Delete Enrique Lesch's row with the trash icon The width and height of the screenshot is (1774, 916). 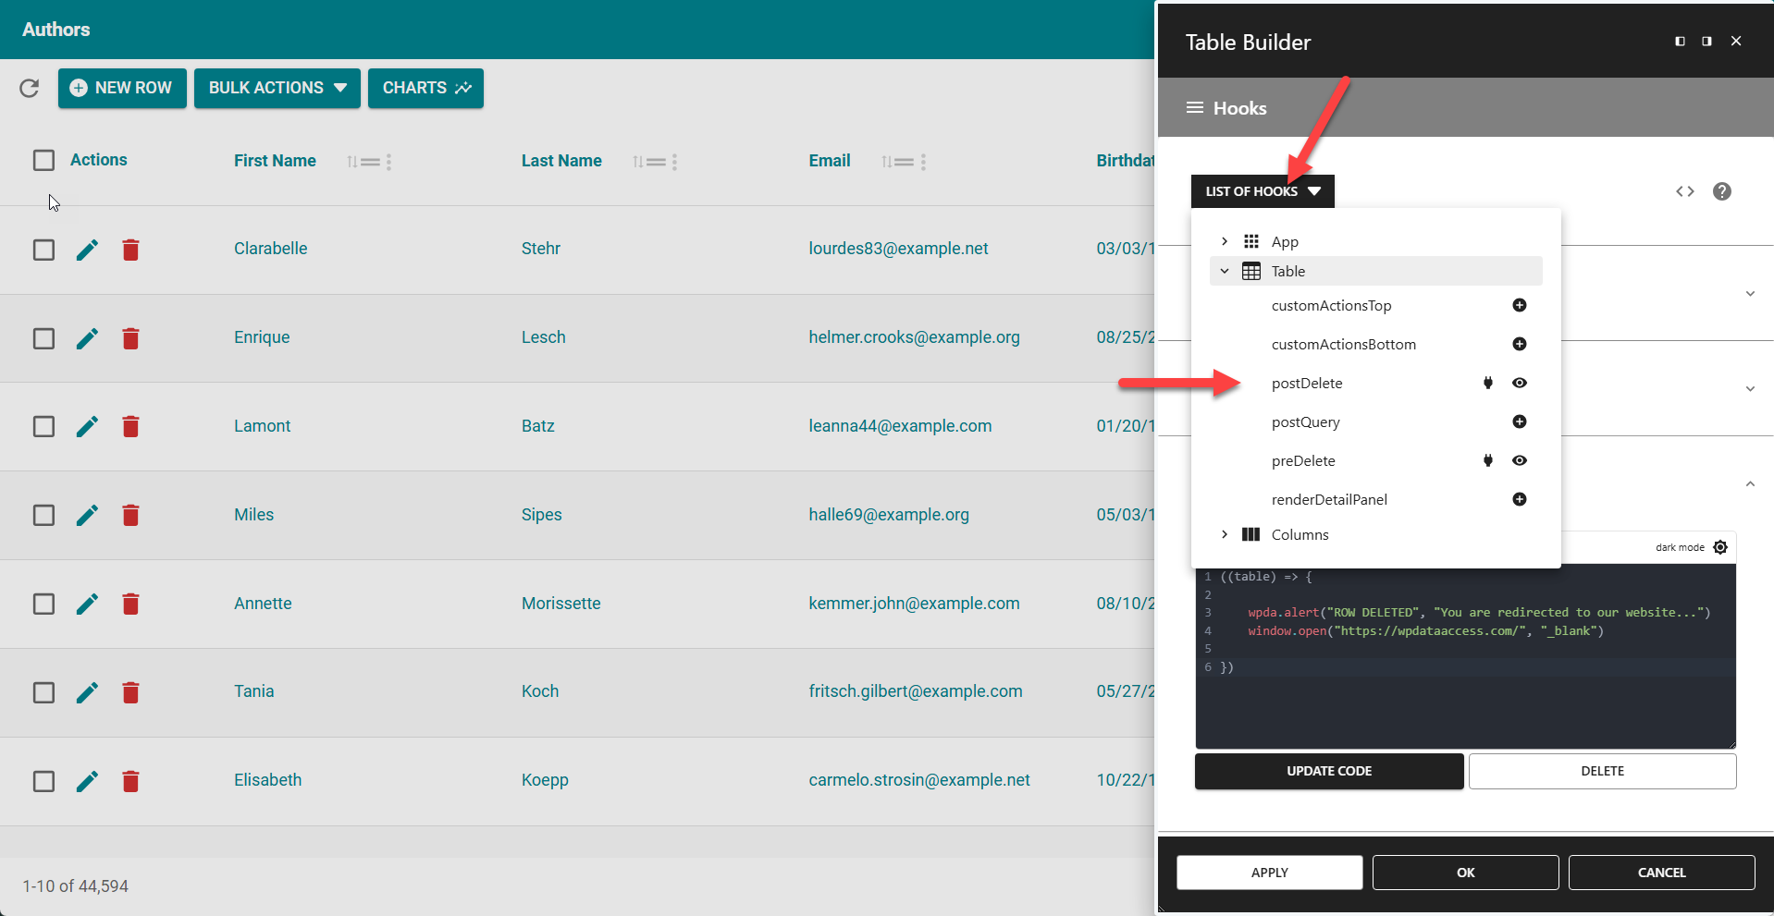(x=130, y=338)
